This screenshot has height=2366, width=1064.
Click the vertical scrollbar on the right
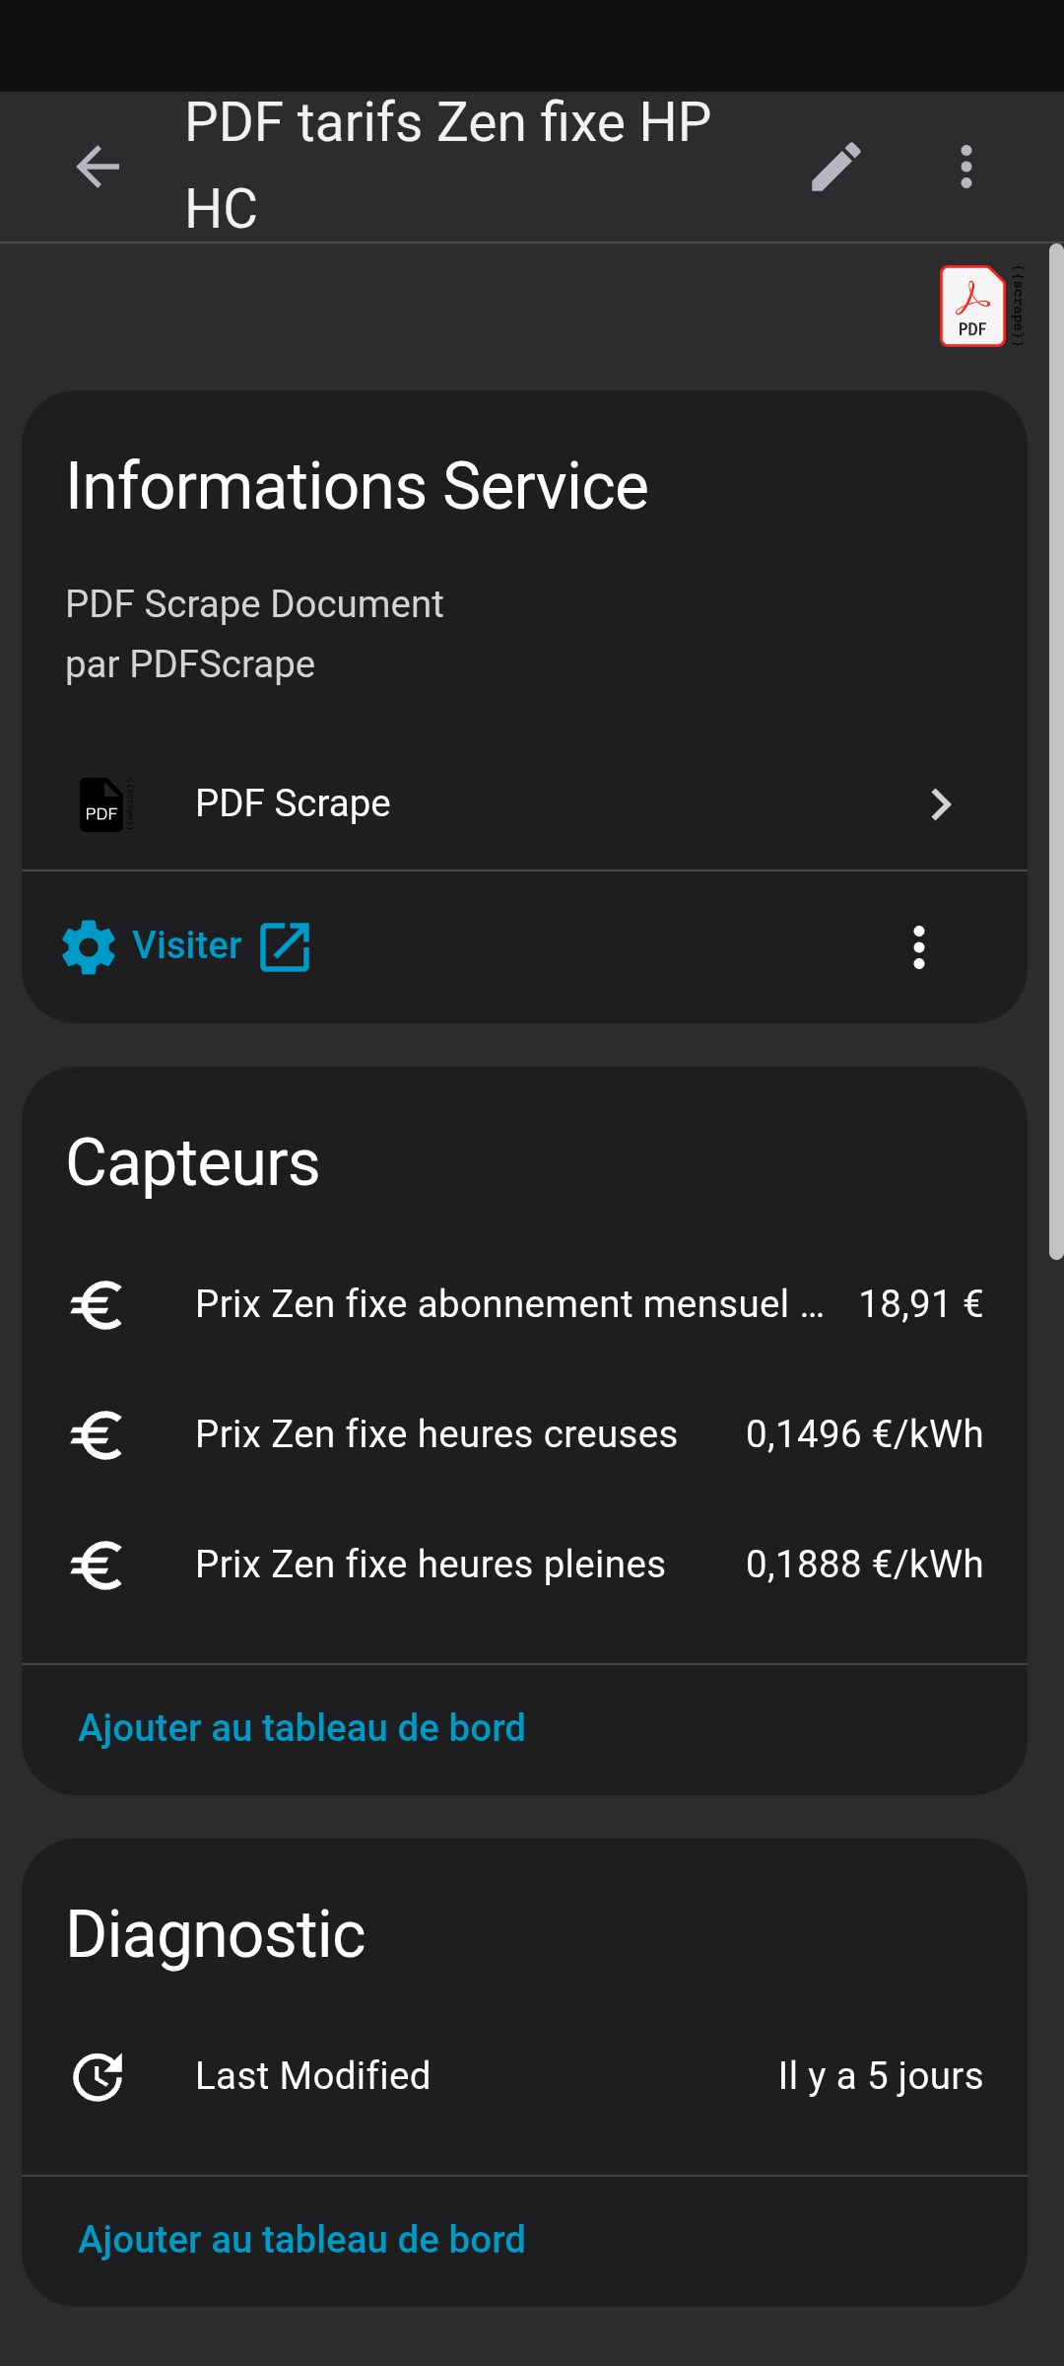tap(1056, 749)
